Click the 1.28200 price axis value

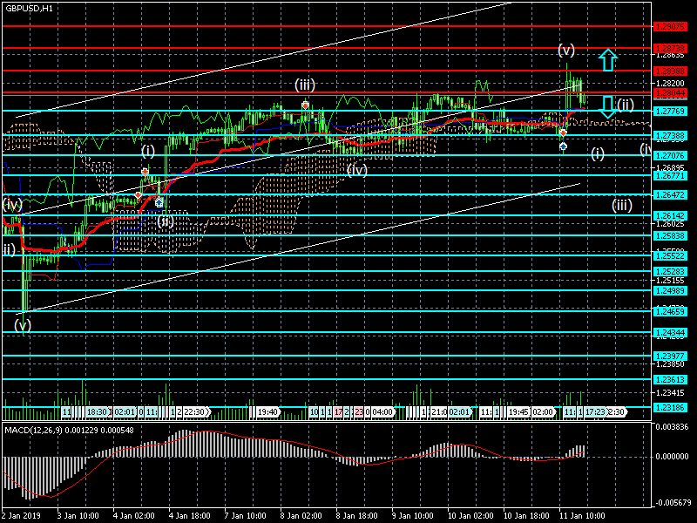(670, 83)
